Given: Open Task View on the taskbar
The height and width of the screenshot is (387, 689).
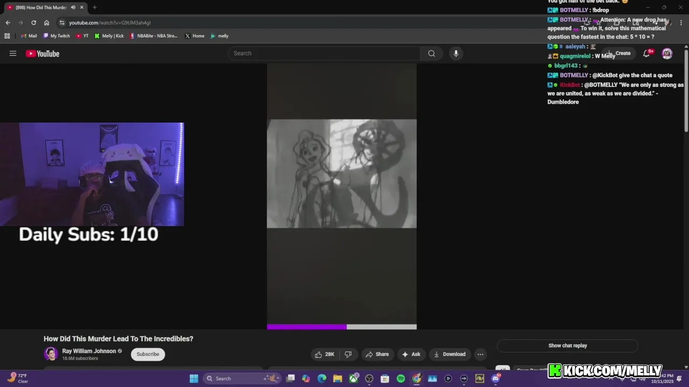Looking at the screenshot, I should 291,378.
